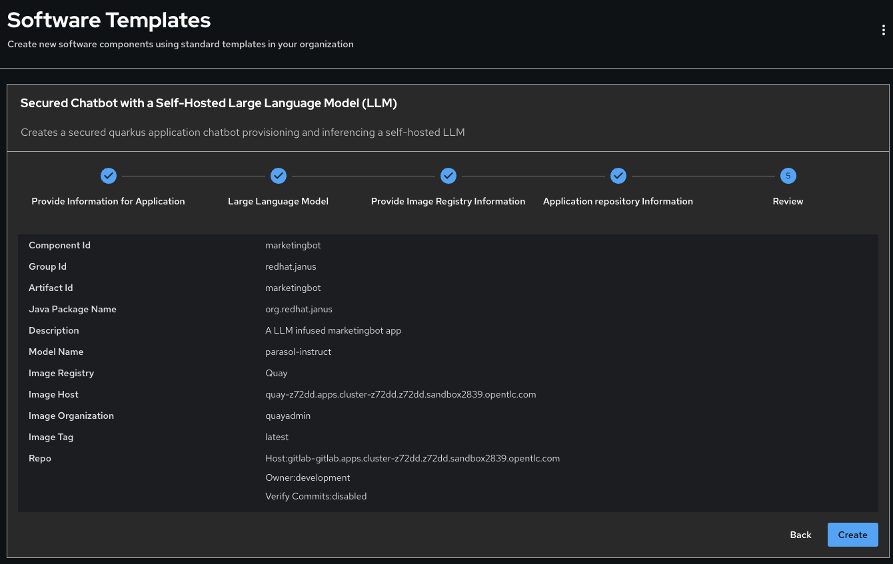Image resolution: width=893 pixels, height=564 pixels.
Task: Click the Group Id value redhat.janus
Action: 291,266
